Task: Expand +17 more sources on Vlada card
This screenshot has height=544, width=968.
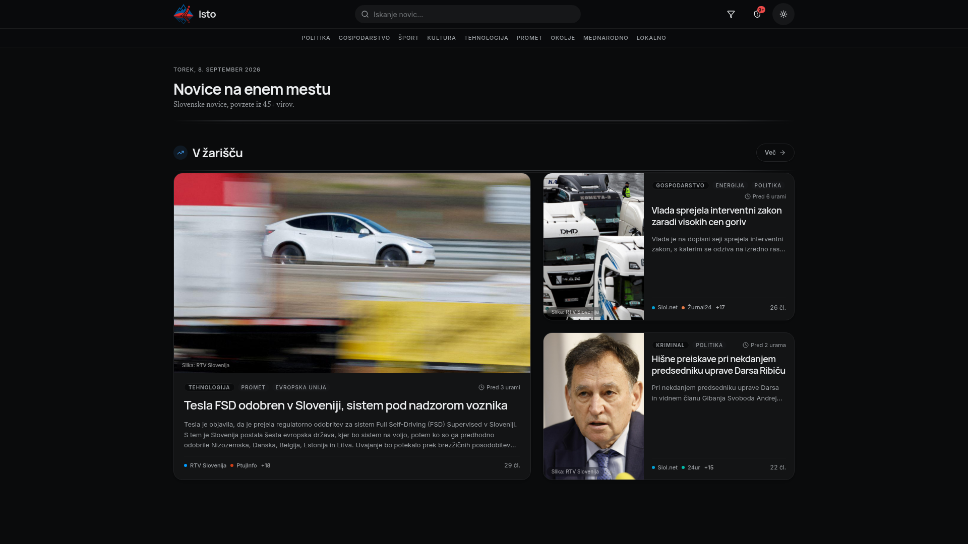Action: (720, 307)
